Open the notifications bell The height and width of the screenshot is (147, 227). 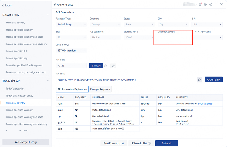(200, 4)
